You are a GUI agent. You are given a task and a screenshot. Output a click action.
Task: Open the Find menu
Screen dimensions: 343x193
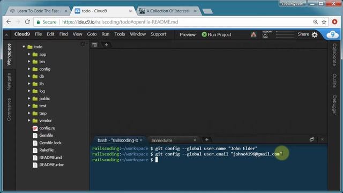tap(63, 34)
